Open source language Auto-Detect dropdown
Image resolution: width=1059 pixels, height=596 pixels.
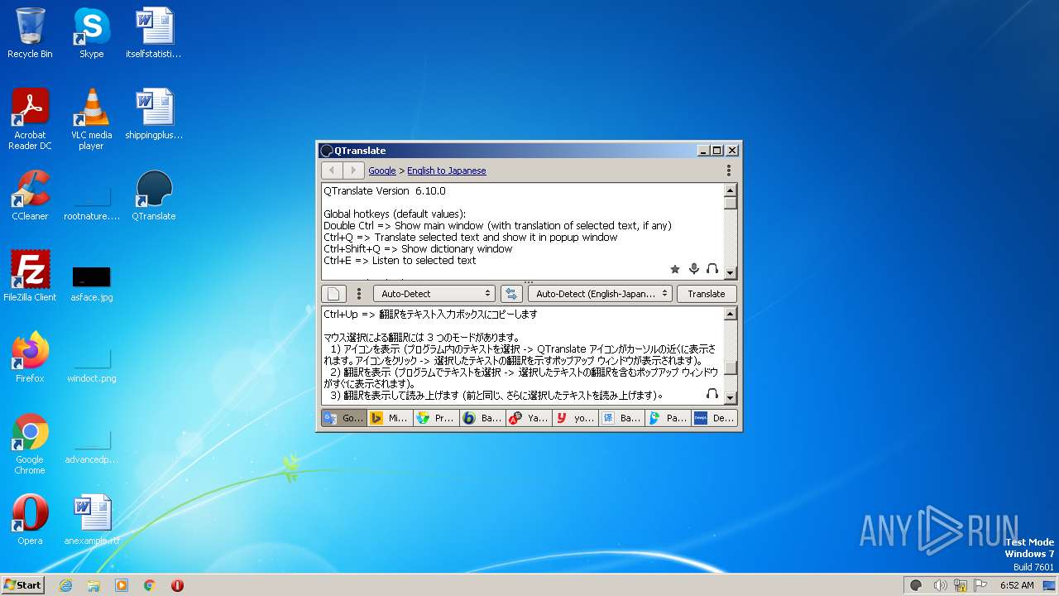434,294
